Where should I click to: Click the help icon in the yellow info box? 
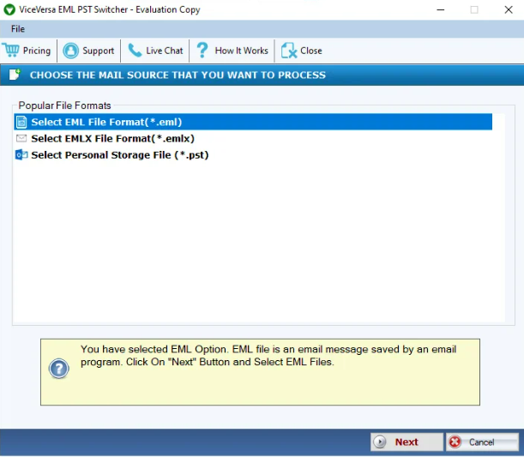[58, 369]
